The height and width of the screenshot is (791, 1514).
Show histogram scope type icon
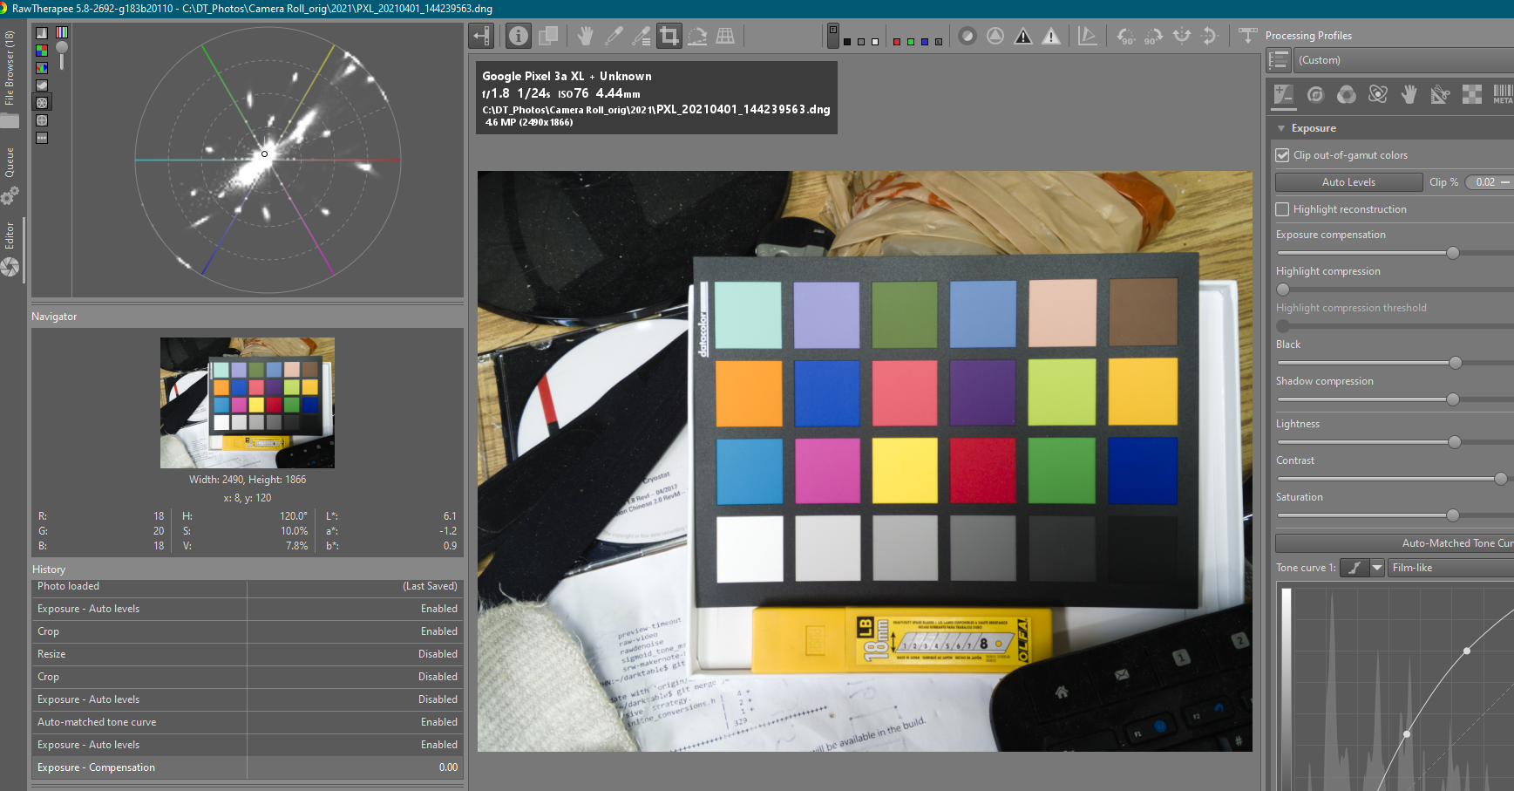[42, 32]
